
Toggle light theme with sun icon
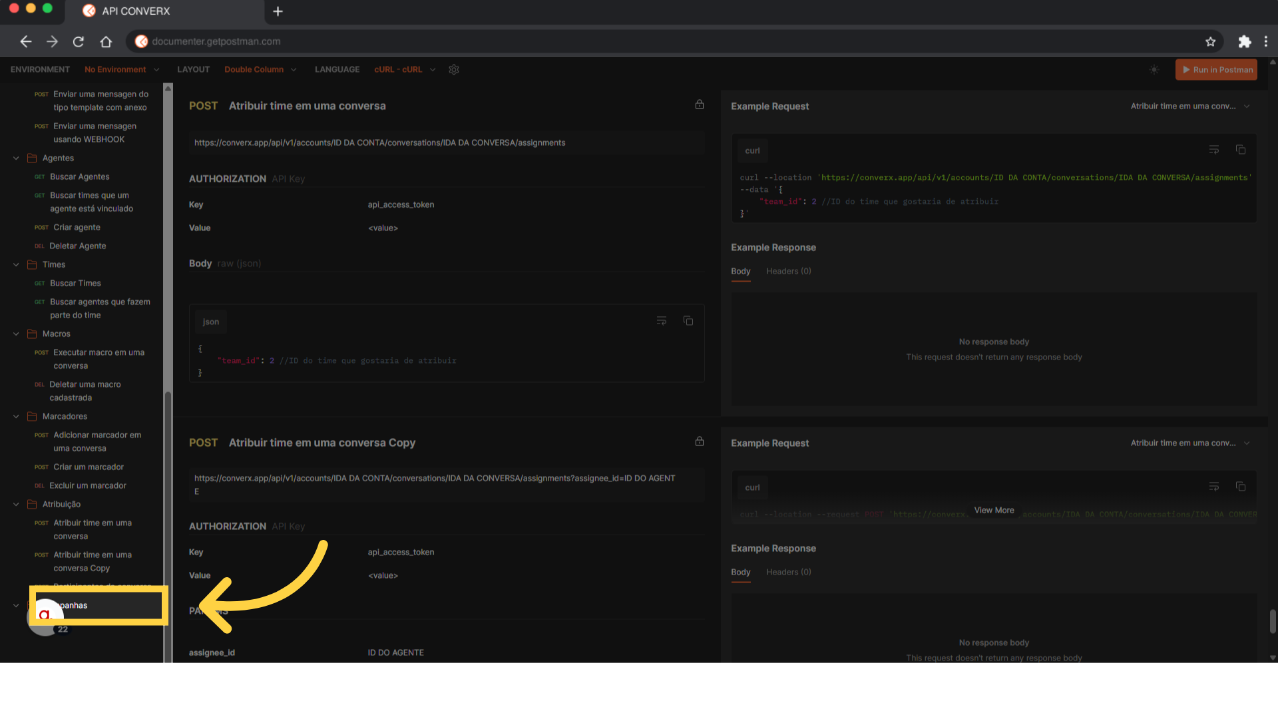[x=1154, y=69]
